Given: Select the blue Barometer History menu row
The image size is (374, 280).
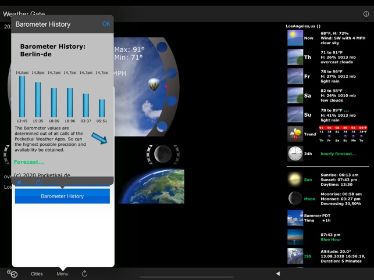Looking at the screenshot, I should click(62, 196).
